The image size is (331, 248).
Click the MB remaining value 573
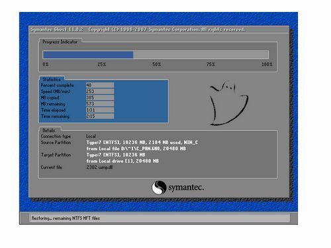click(x=100, y=104)
